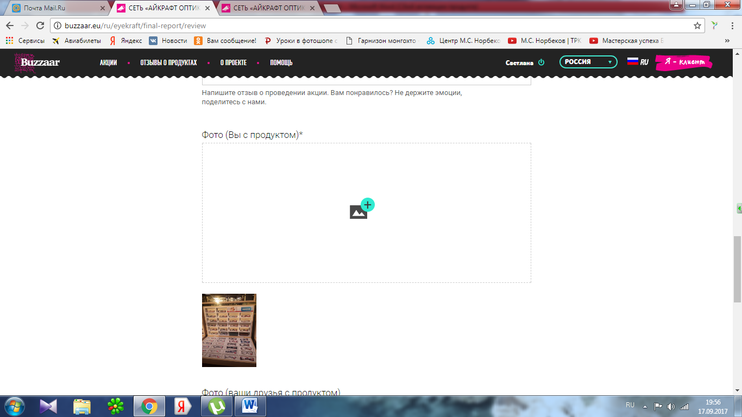Viewport: 742px width, 417px height.
Task: Open the ПОМОЩЬ link in the navigation
Action: (x=281, y=62)
